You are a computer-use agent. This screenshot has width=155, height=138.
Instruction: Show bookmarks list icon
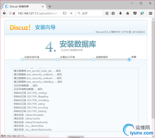click(113, 13)
